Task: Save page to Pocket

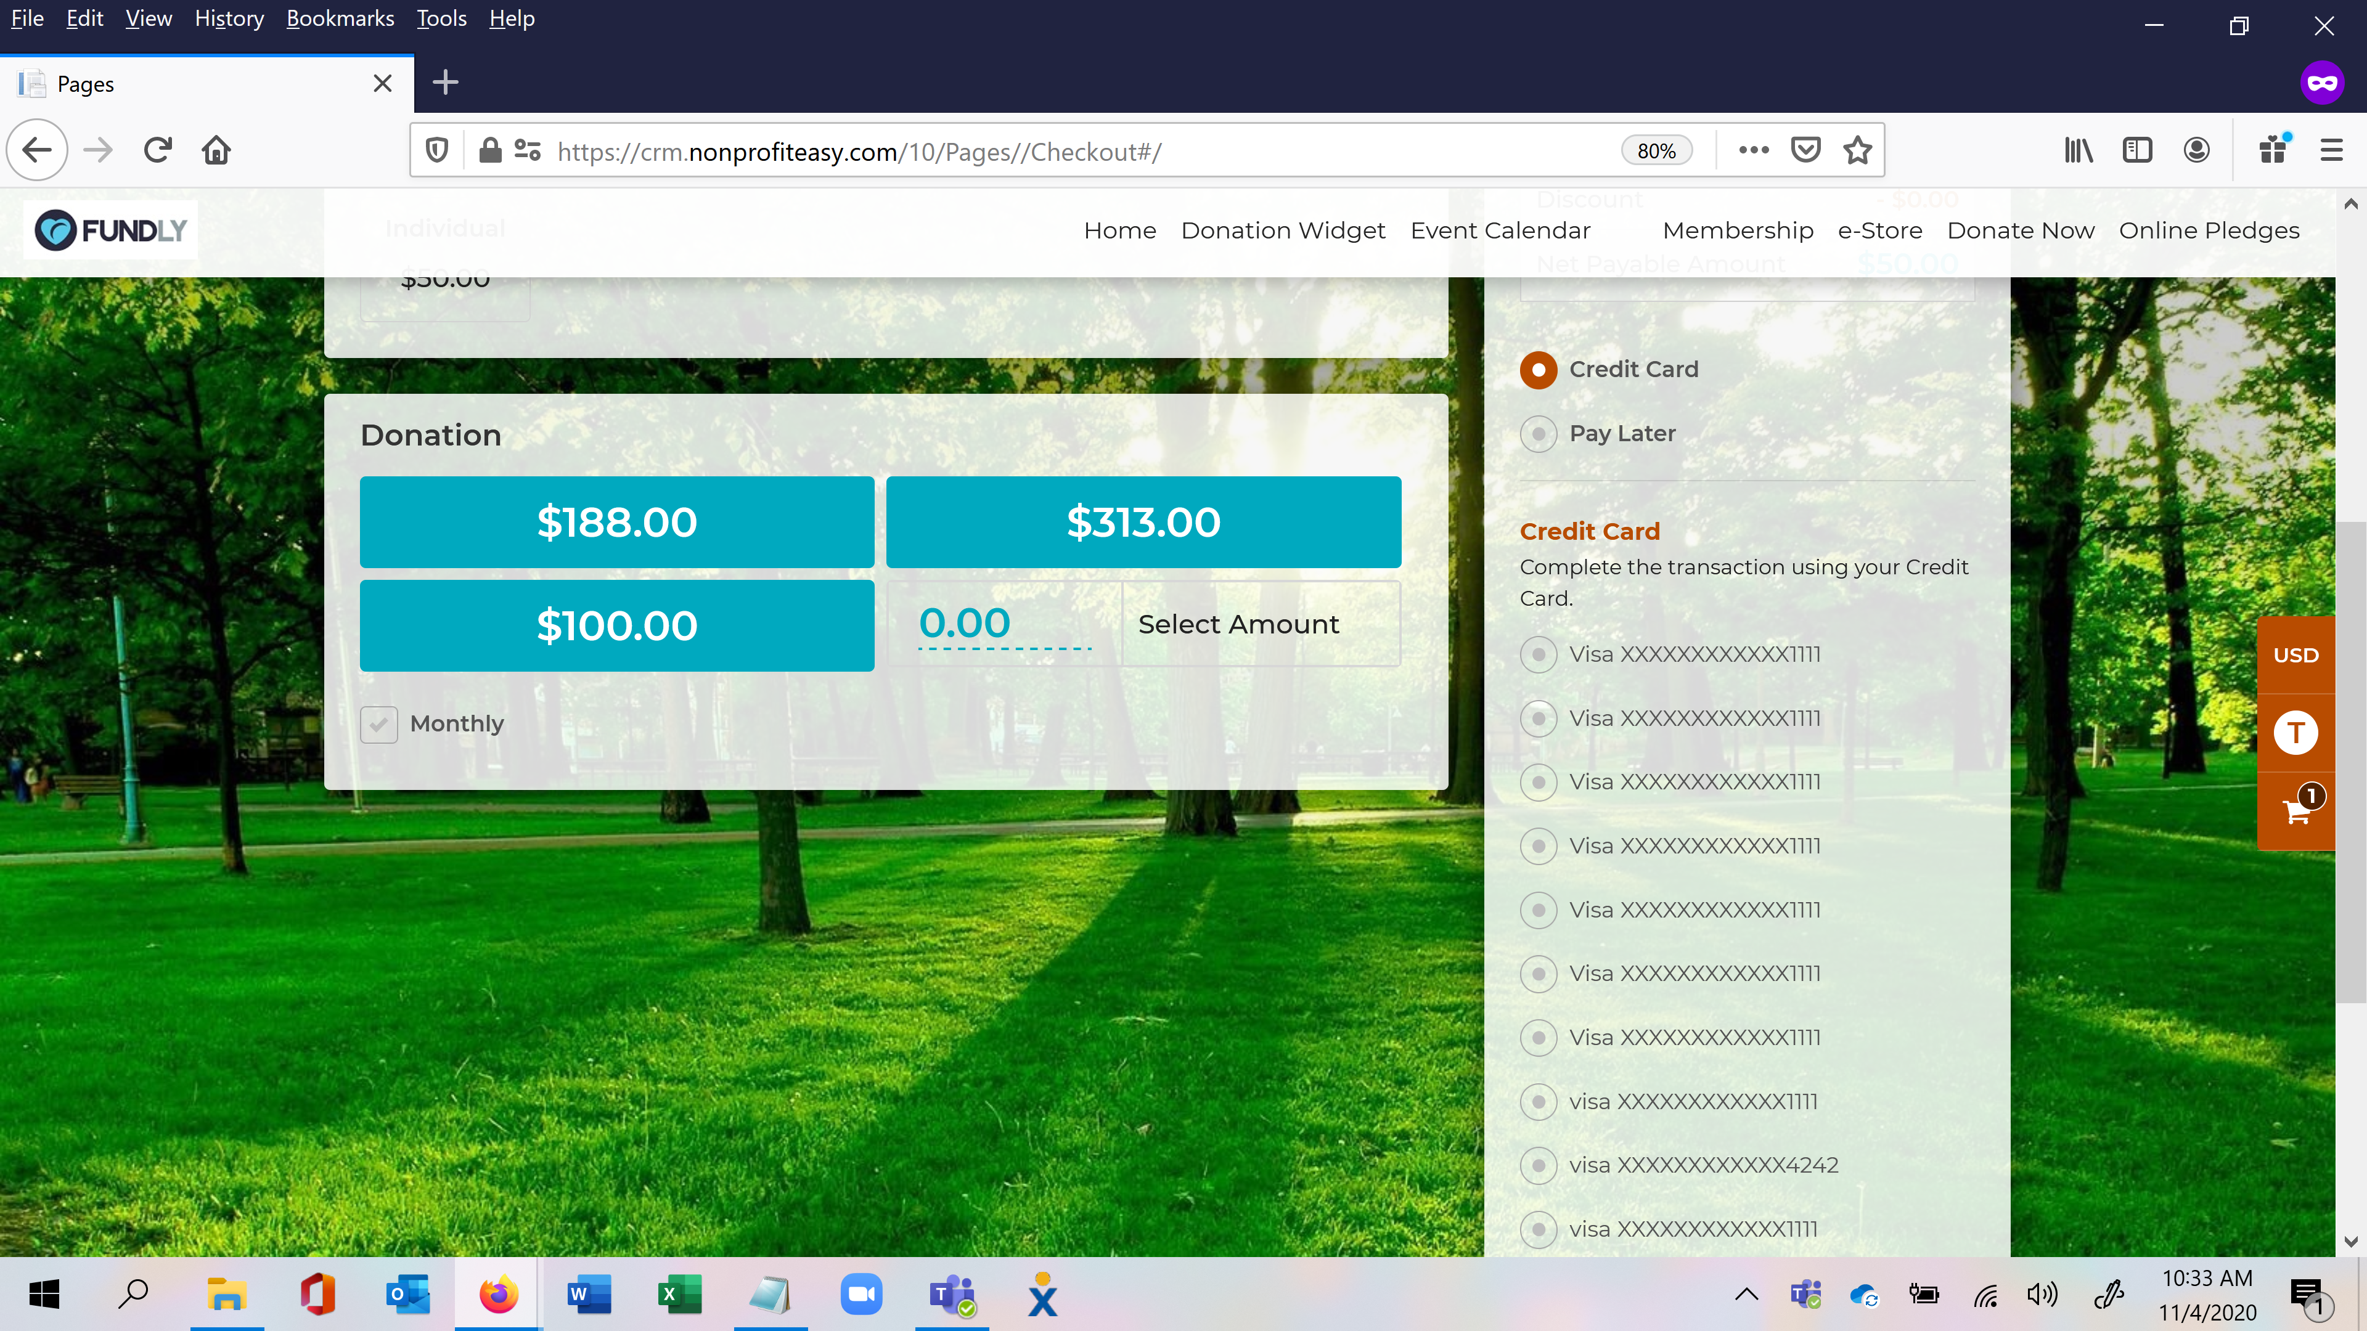Action: (1805, 150)
